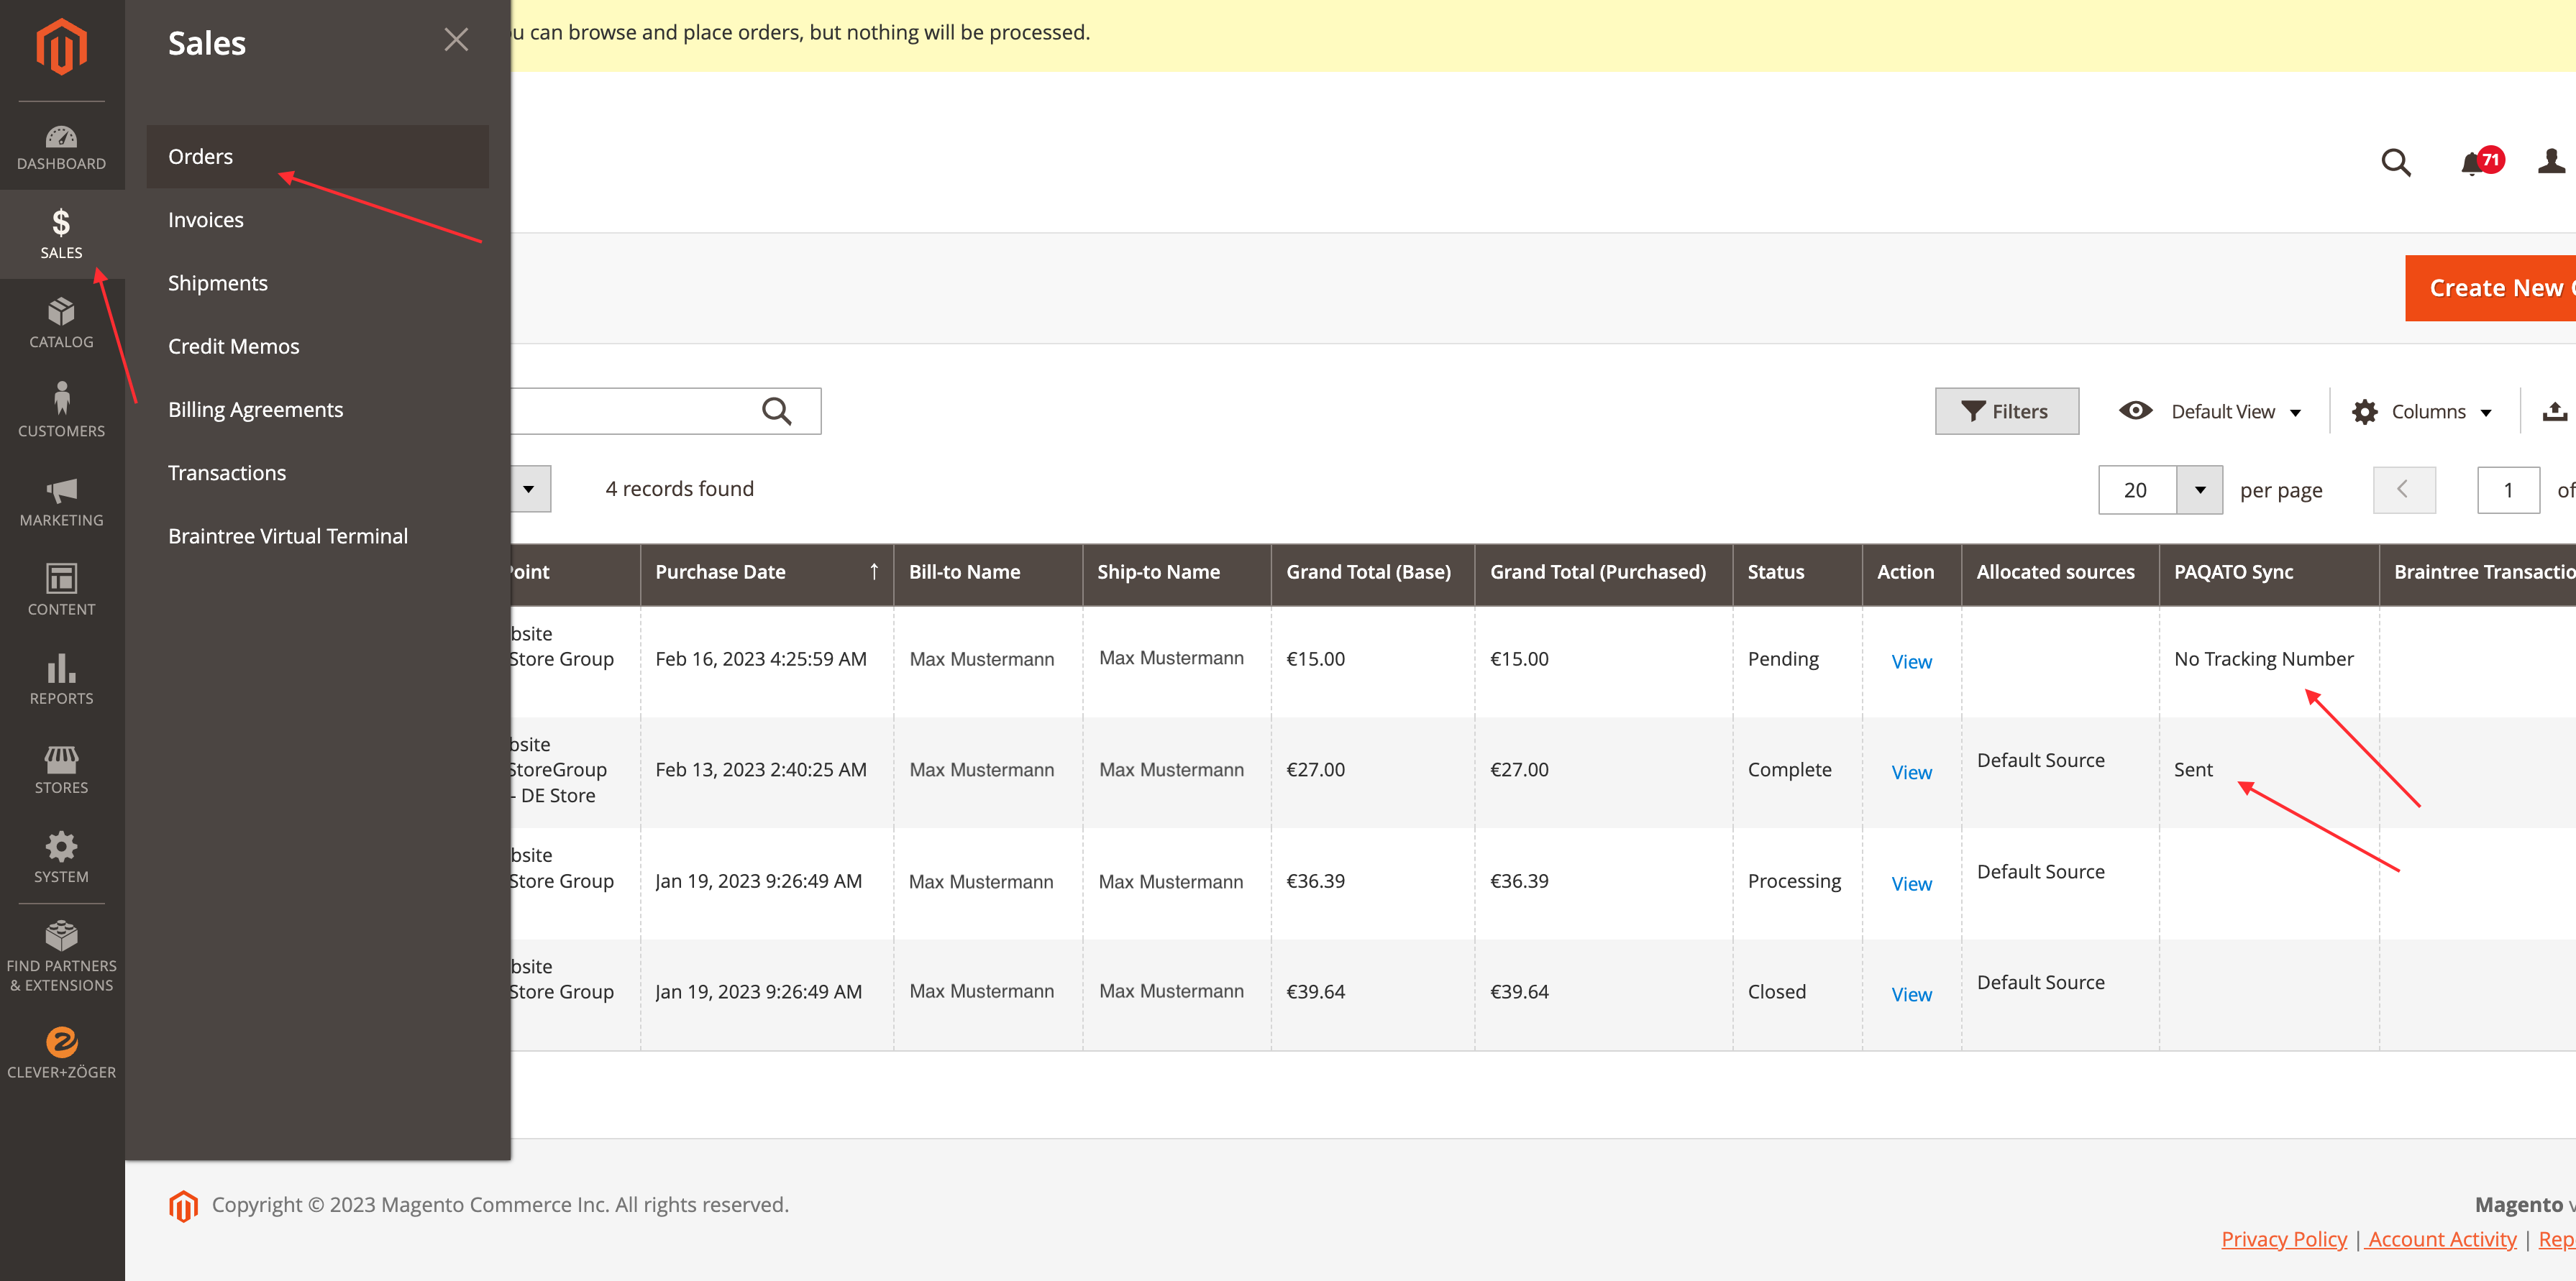Click the global search magnifier icon
This screenshot has height=1281, width=2576.
[2396, 162]
